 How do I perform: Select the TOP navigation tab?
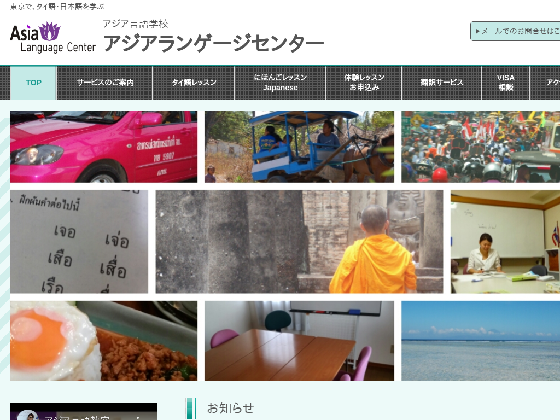click(x=33, y=83)
